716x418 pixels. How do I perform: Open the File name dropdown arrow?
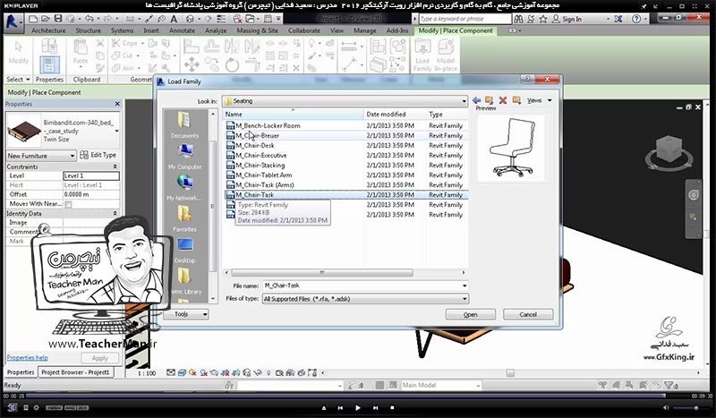[465, 286]
